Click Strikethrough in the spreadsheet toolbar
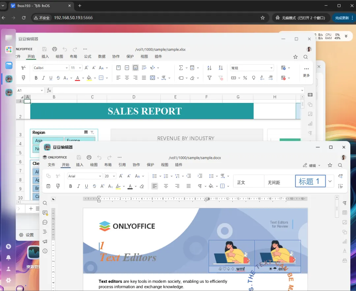356x291 pixels. tap(58, 78)
